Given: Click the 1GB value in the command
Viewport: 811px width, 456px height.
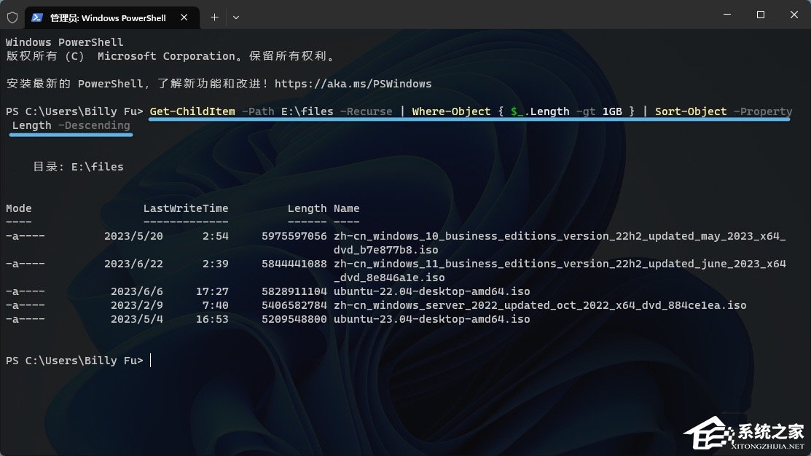Looking at the screenshot, I should (x=612, y=111).
